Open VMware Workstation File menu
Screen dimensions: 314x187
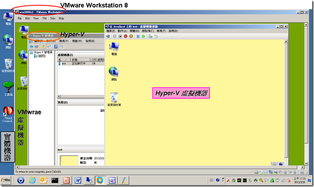pos(20,18)
